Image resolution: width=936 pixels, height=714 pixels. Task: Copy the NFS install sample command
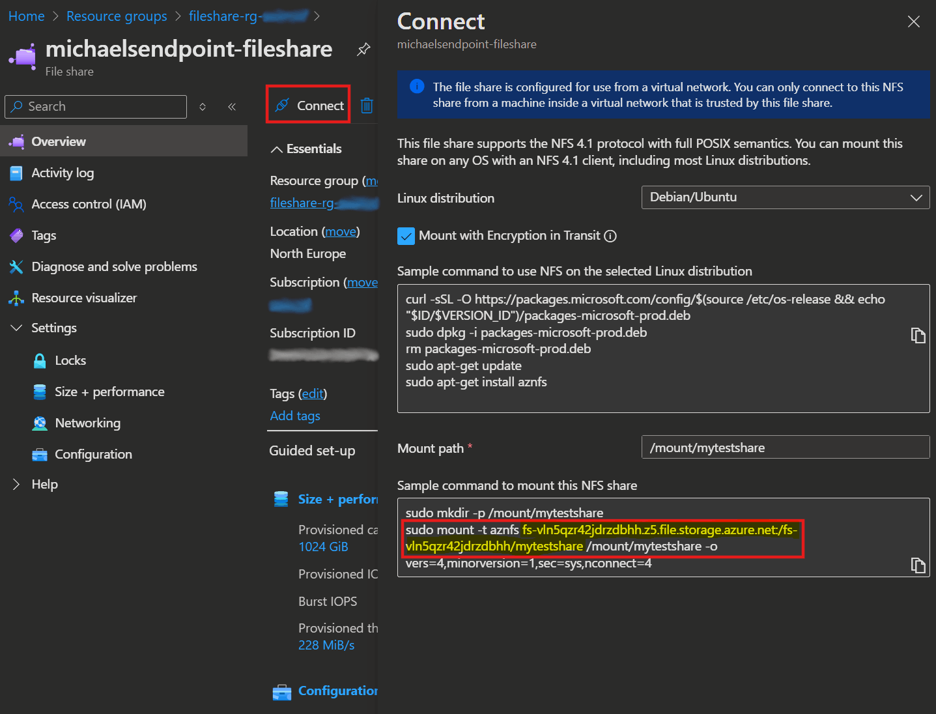click(918, 336)
